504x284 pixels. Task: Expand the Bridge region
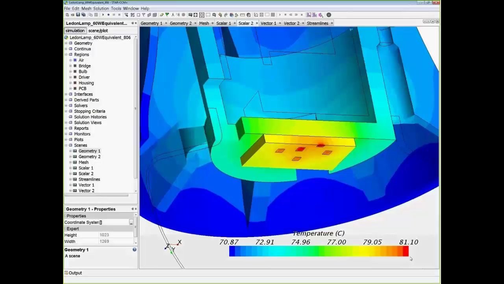[70, 66]
